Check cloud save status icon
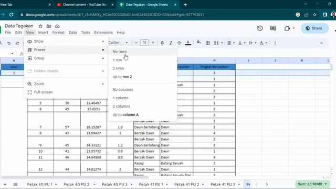The width and height of the screenshot is (336, 189). click(57, 26)
